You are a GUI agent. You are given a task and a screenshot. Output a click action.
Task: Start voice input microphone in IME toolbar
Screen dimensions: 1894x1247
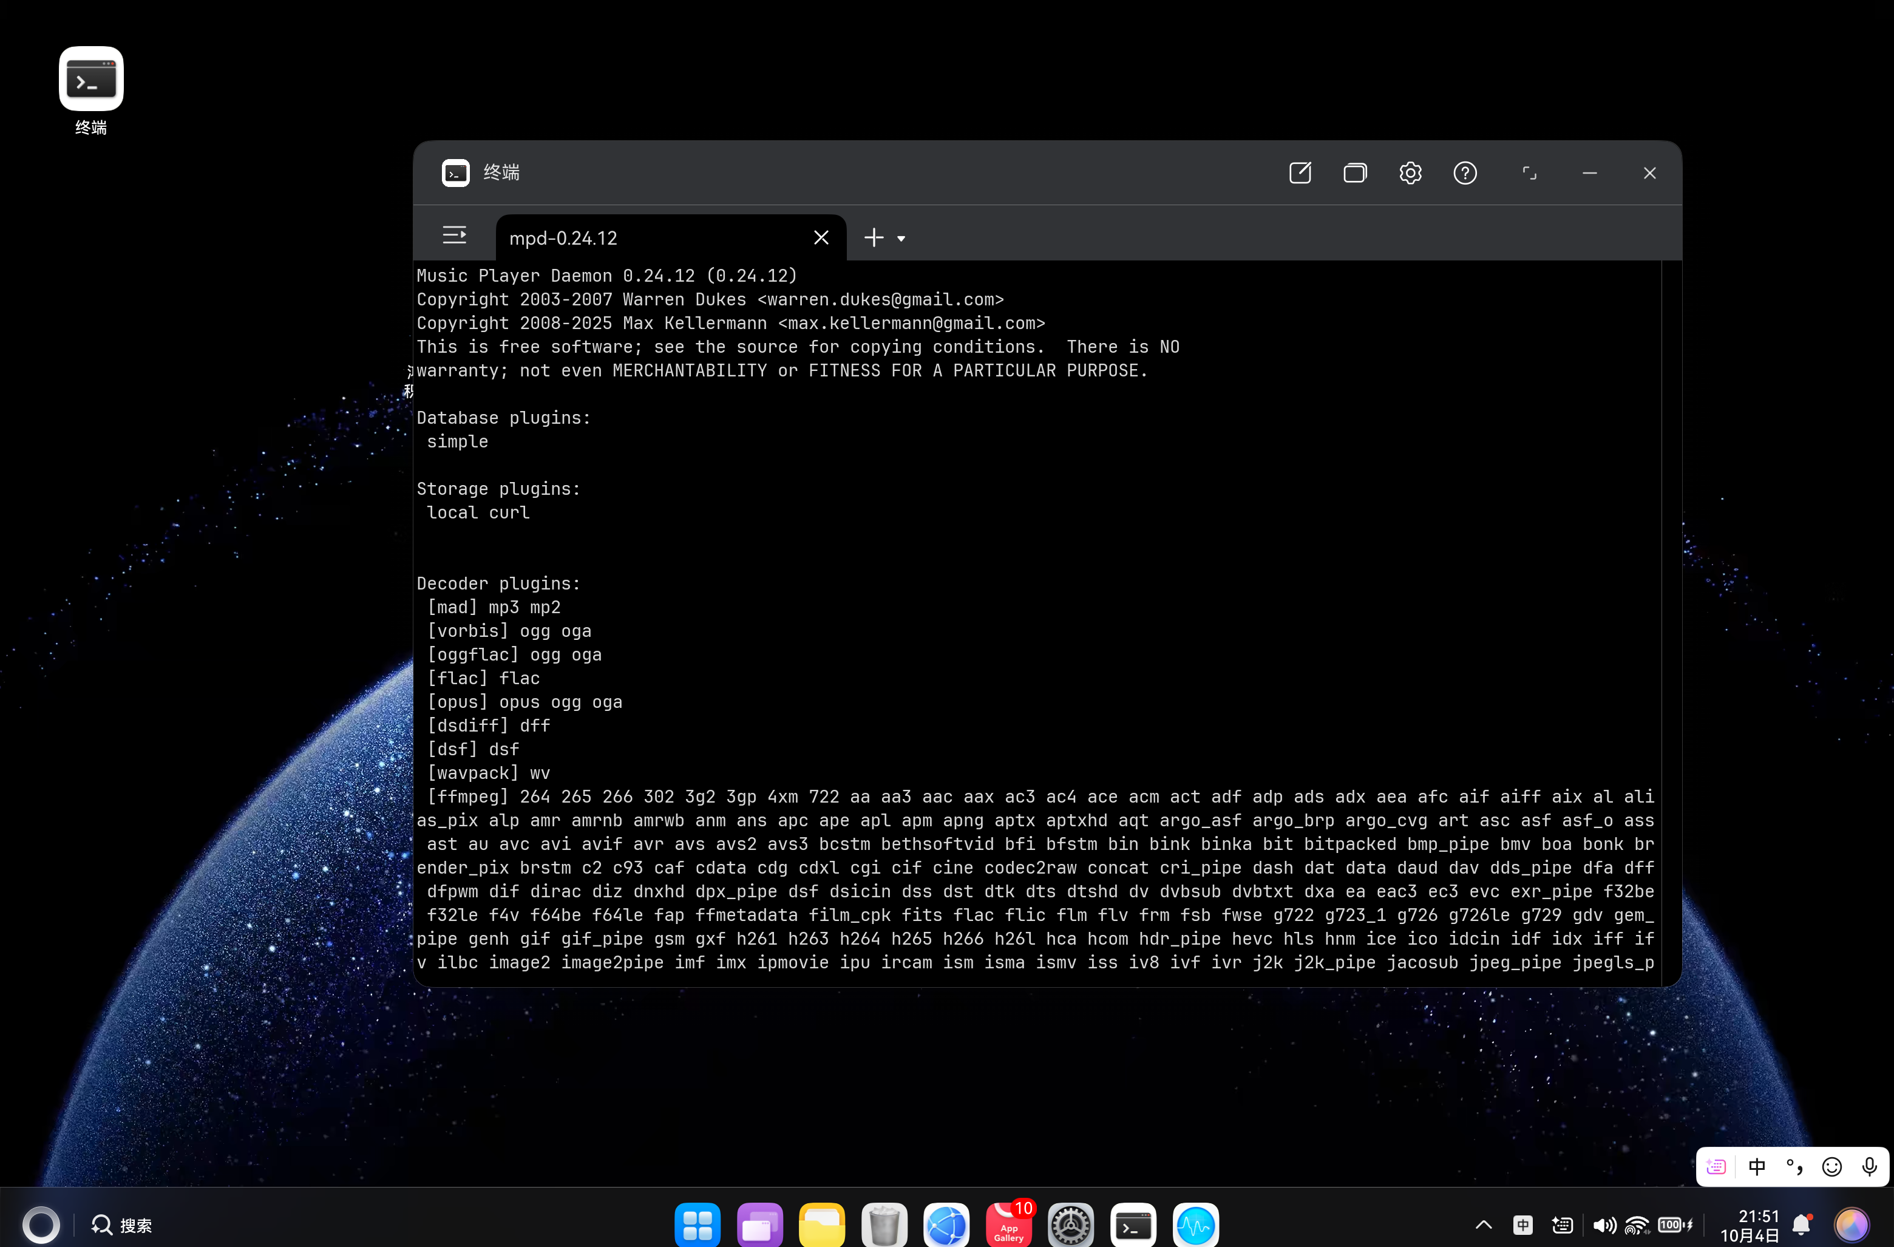coord(1869,1167)
